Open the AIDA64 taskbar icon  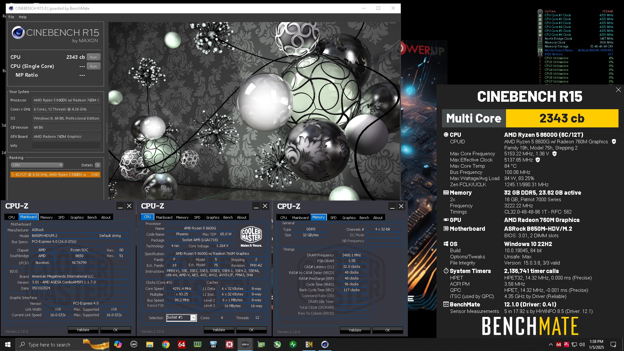point(181,344)
